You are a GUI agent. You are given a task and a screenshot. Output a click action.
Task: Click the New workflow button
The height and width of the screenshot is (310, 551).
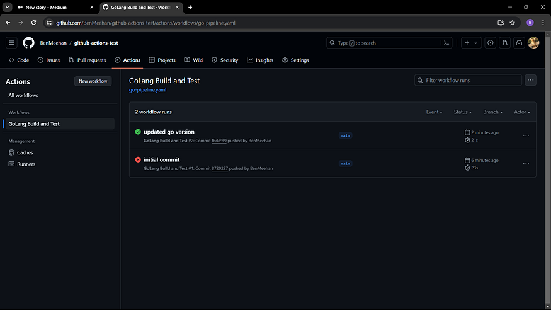point(93,81)
